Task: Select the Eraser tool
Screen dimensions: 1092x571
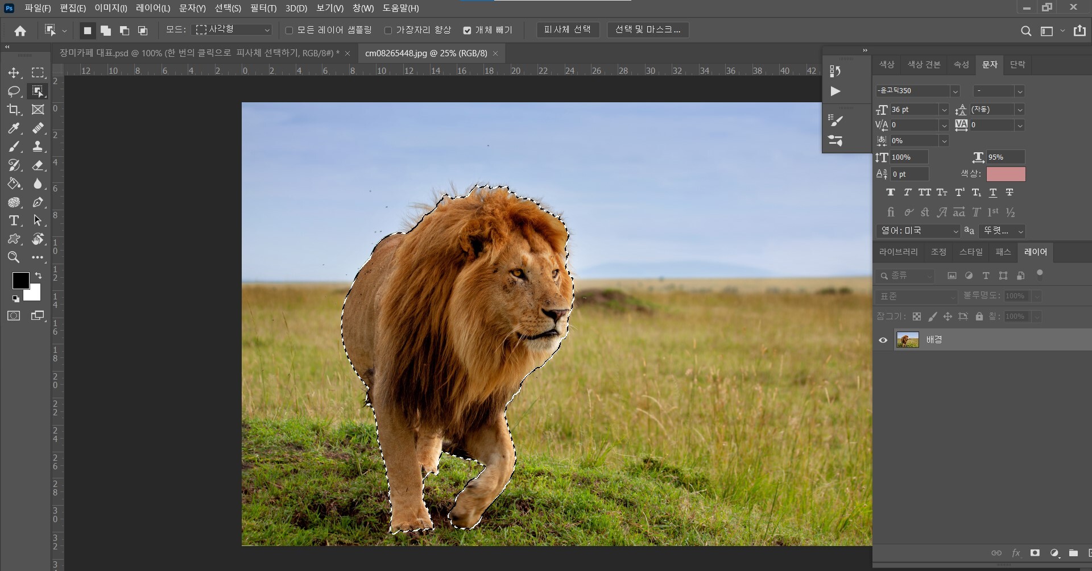Action: [38, 165]
